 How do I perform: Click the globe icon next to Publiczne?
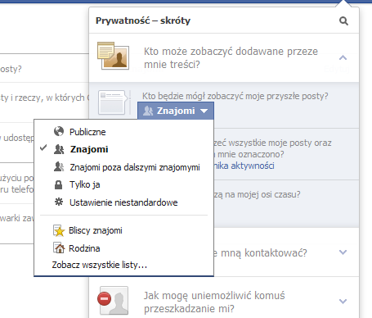59,131
